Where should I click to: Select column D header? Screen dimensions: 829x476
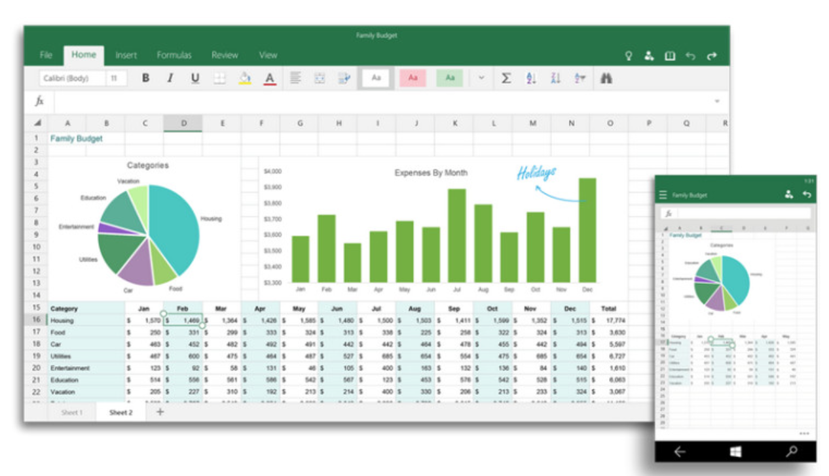[183, 123]
